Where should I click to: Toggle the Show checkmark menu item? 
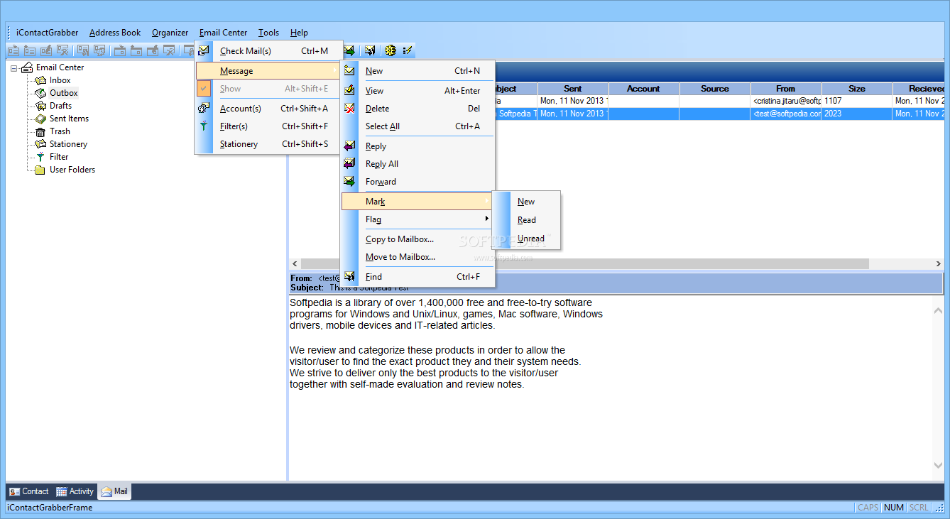point(268,89)
